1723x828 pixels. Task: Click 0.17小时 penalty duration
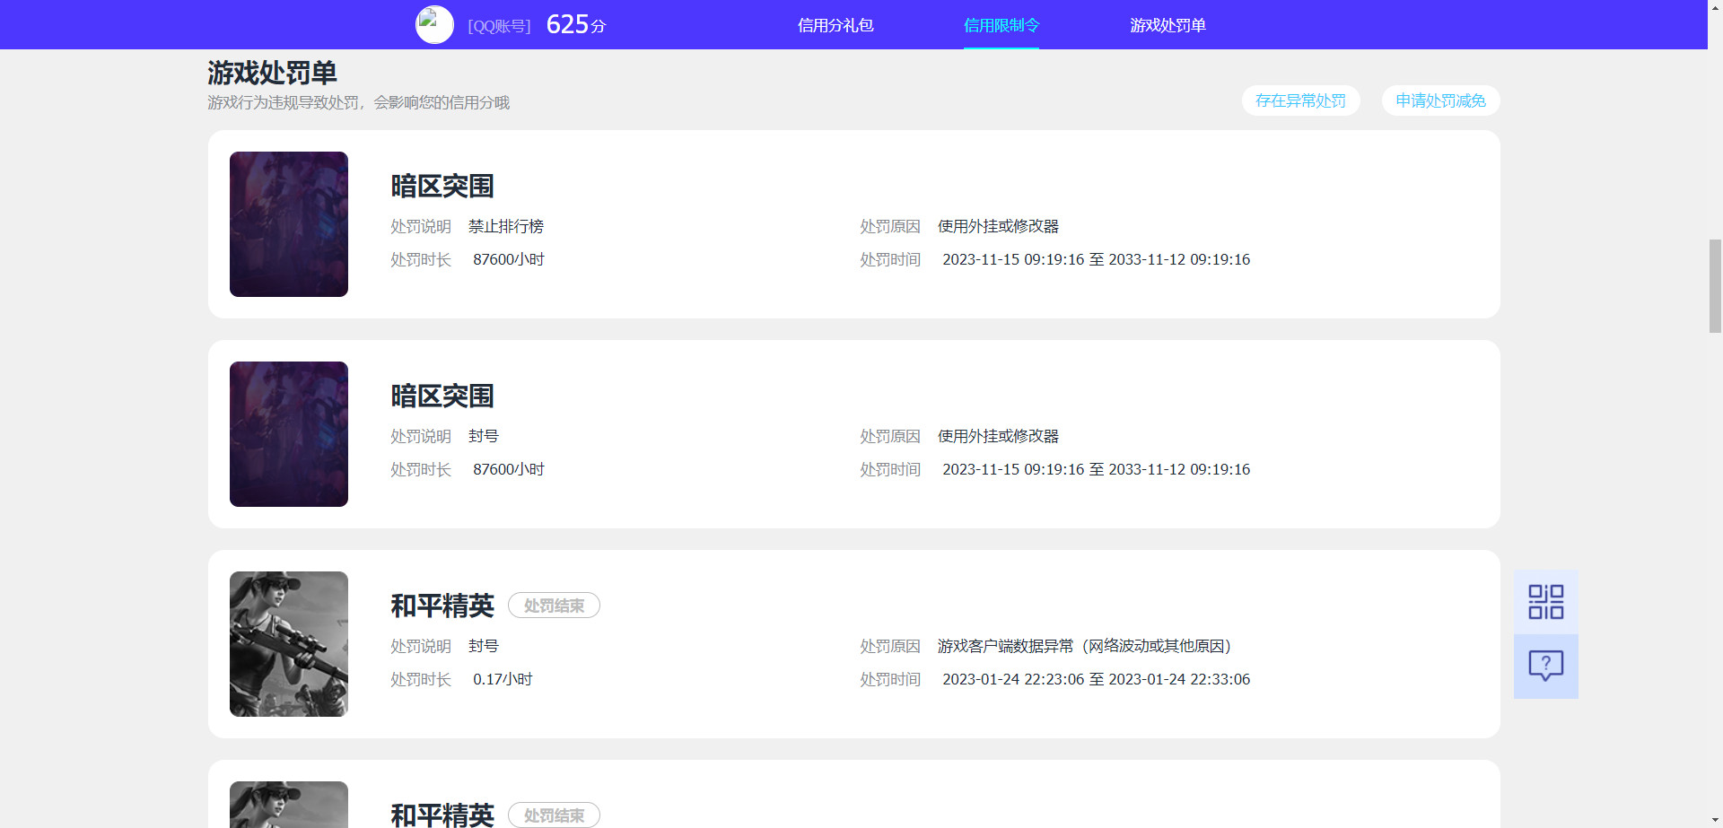click(503, 679)
